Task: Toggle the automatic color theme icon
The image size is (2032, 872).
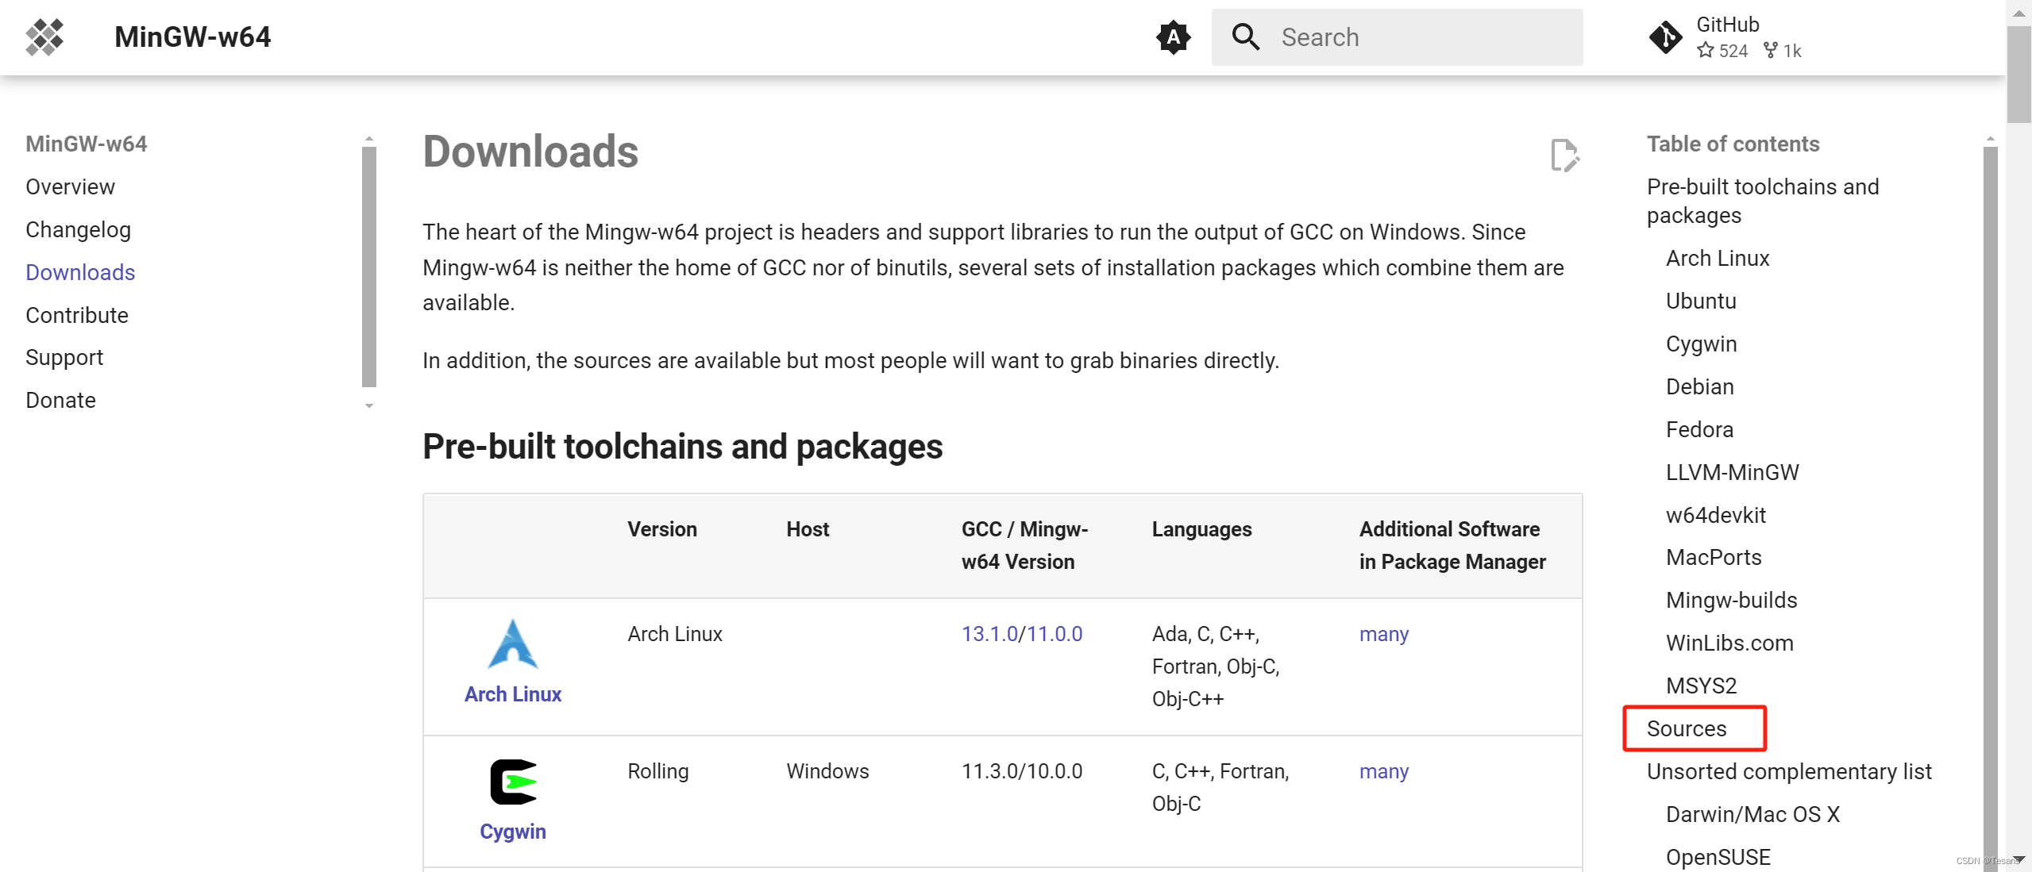Action: [x=1173, y=37]
